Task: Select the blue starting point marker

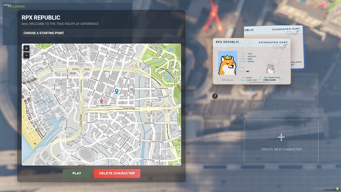Action: (117, 91)
